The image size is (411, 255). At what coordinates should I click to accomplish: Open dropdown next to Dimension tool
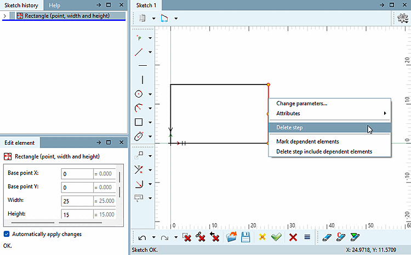(150, 199)
